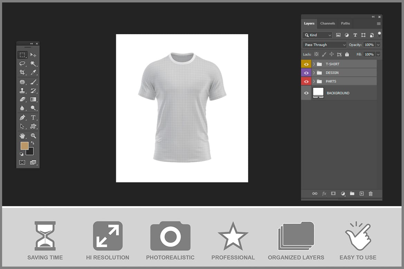Select the Eyedropper tool
Viewport: 404px width, 269px height.
(x=33, y=72)
